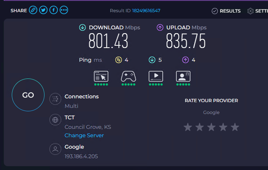Click the video streaming experience icon
Viewport: 268px width, 170px height.
point(156,76)
